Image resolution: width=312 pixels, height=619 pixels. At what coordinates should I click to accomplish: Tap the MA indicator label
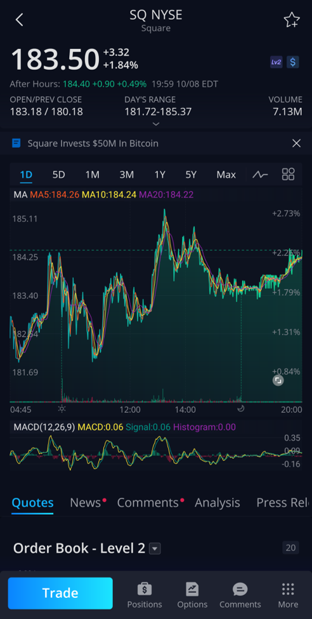(x=20, y=195)
